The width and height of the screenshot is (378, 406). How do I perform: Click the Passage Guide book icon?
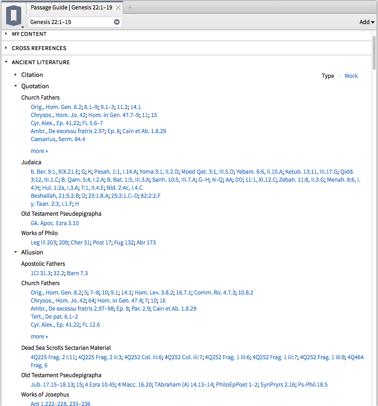point(14,15)
